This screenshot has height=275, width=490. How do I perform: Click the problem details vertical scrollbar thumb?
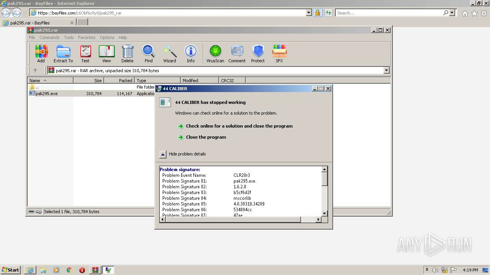324,179
